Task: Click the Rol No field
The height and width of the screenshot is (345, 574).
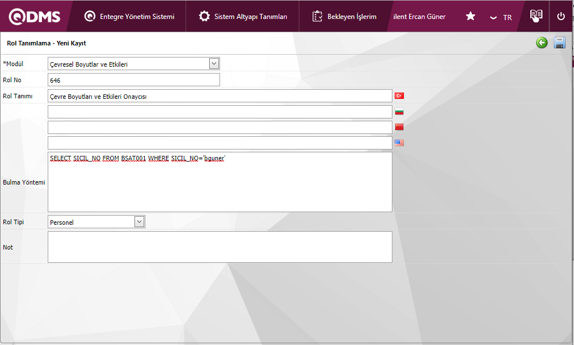Action: coord(134,80)
